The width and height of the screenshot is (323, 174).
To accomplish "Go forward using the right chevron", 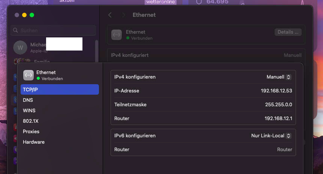I will (123, 15).
